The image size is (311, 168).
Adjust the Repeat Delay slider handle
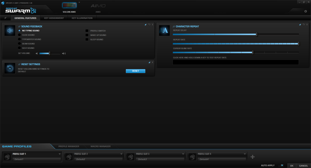tap(257, 34)
